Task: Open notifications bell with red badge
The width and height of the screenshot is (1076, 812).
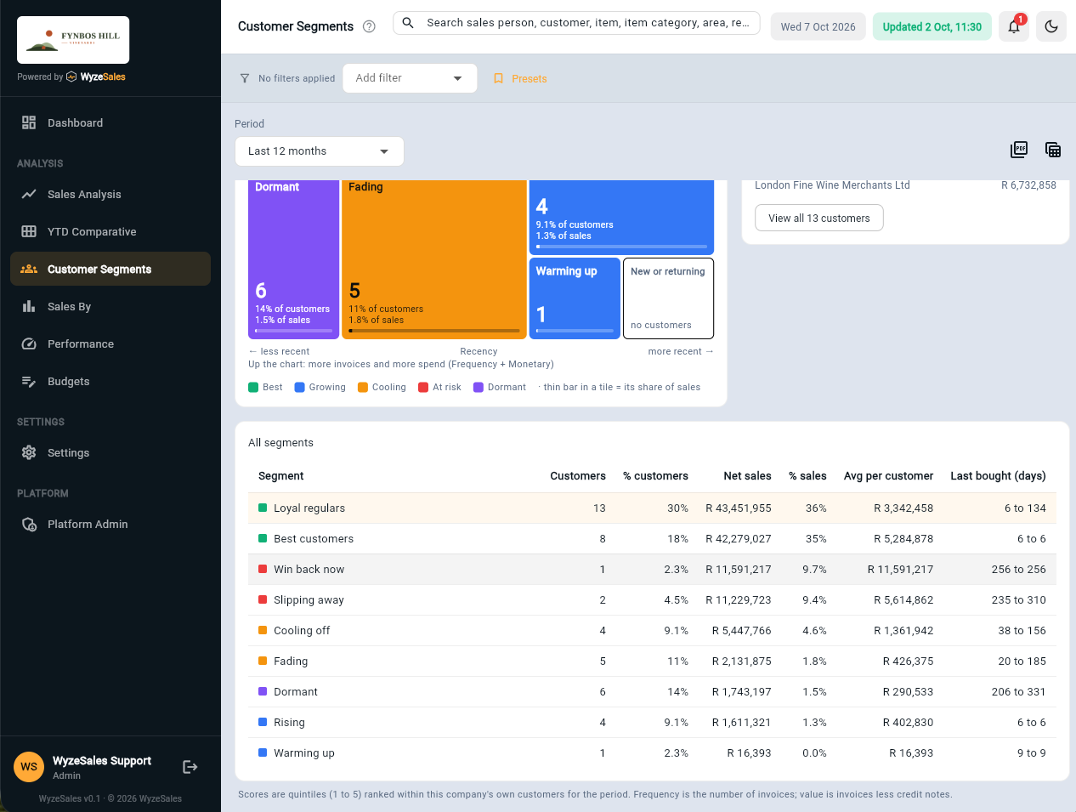Action: [x=1014, y=26]
